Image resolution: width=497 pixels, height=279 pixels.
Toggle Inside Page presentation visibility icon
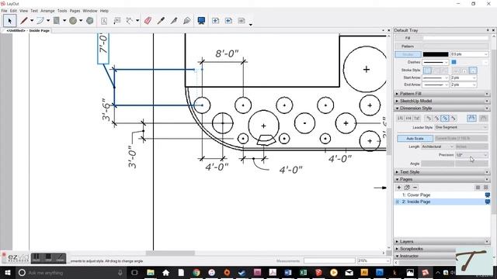tap(488, 201)
